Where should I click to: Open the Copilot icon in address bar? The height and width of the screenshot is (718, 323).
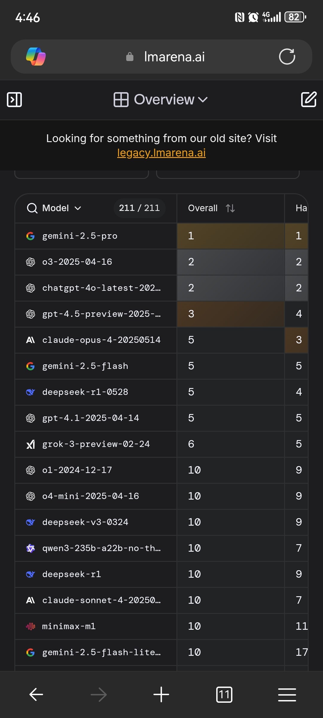click(x=36, y=57)
